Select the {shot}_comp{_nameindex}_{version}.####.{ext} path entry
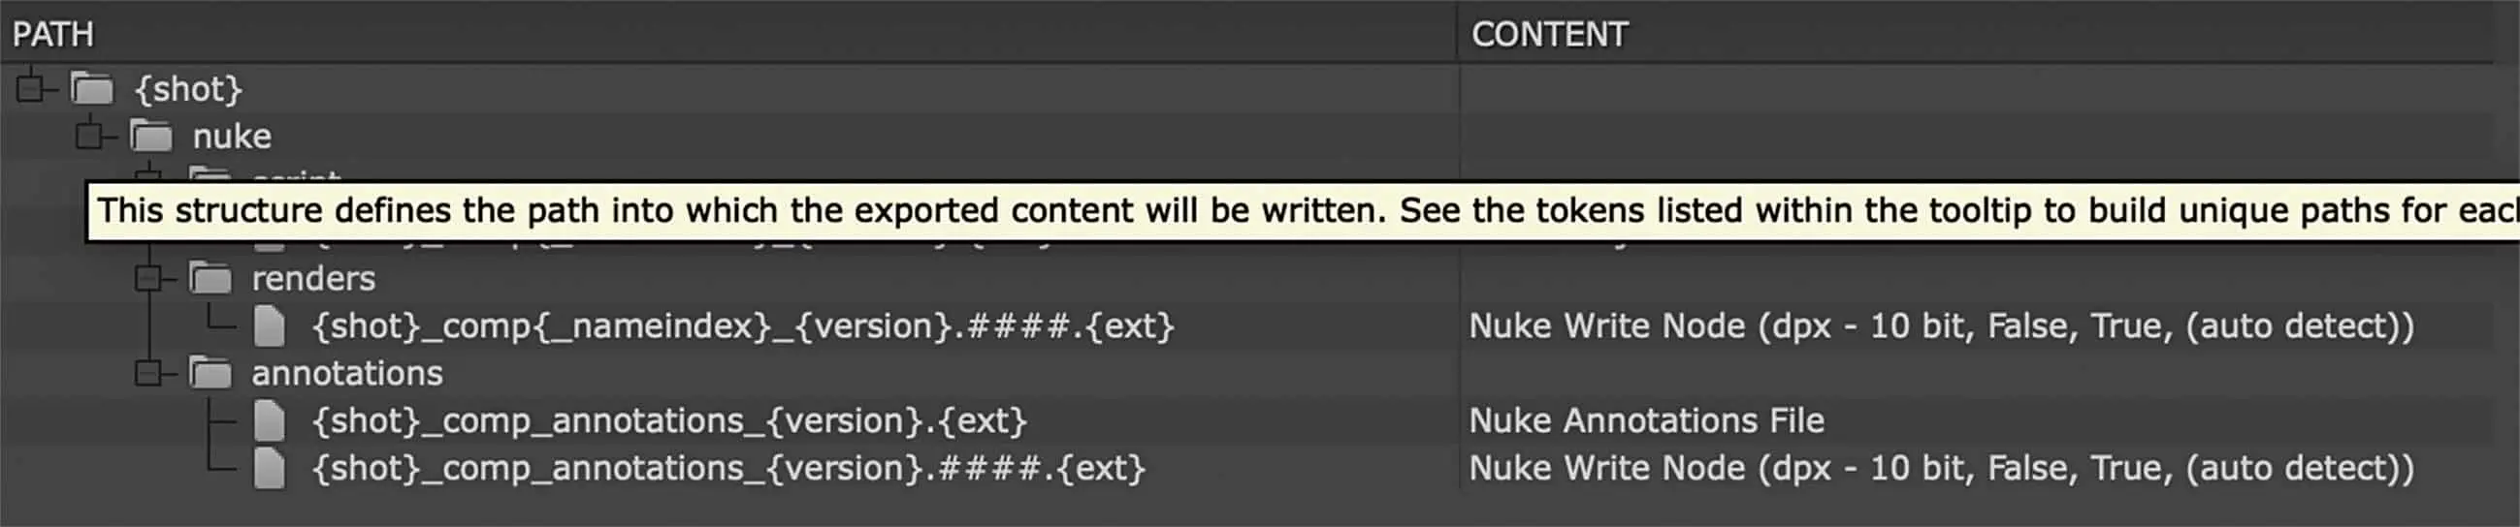This screenshot has width=2520, height=527. (742, 325)
